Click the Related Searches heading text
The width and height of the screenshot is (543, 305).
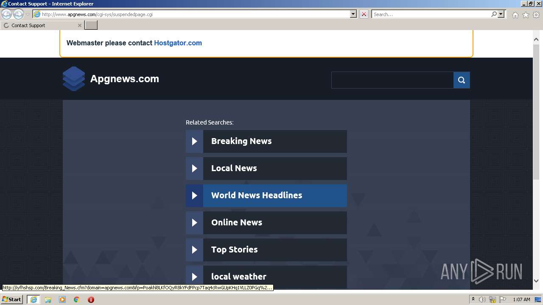(210, 122)
